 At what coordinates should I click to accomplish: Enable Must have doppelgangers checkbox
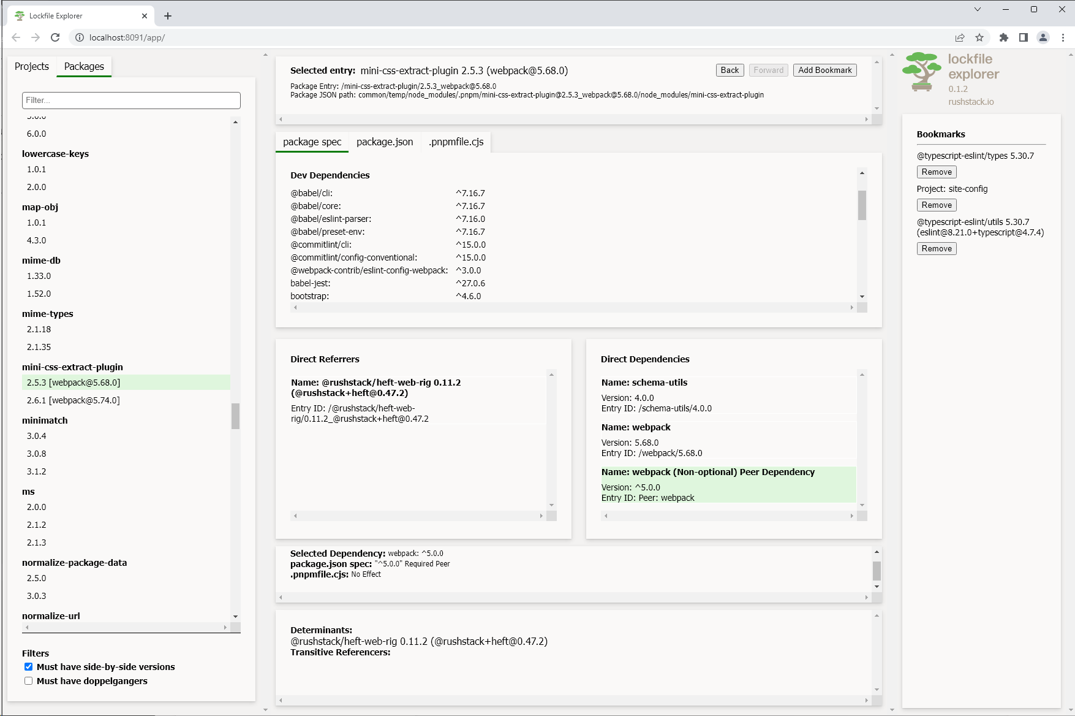pyautogui.click(x=28, y=680)
